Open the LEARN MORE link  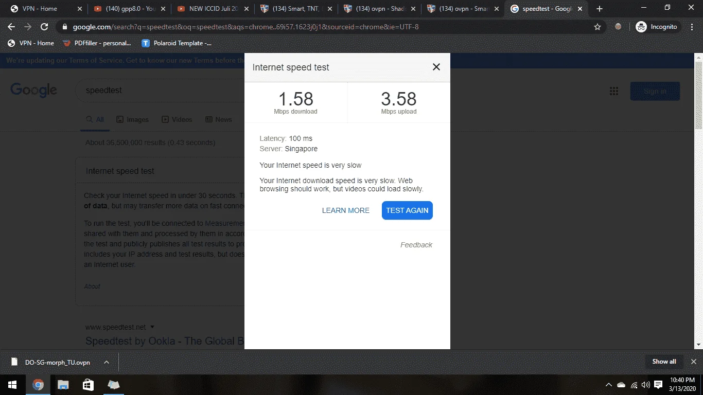(346, 210)
